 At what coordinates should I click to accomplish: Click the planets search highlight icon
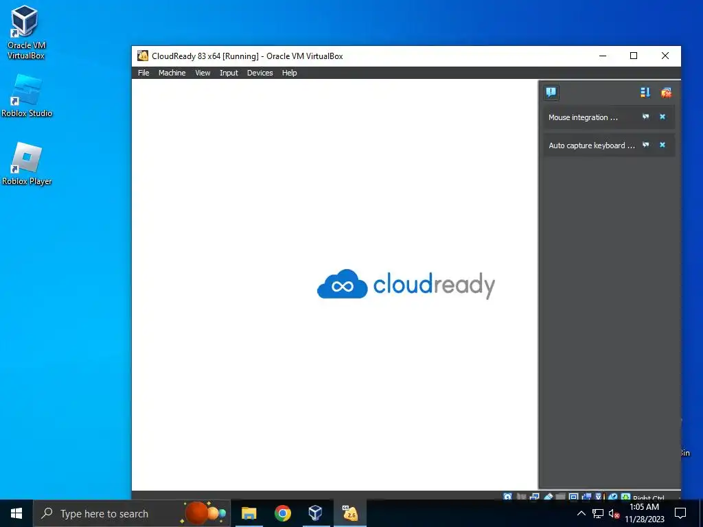[x=204, y=513]
